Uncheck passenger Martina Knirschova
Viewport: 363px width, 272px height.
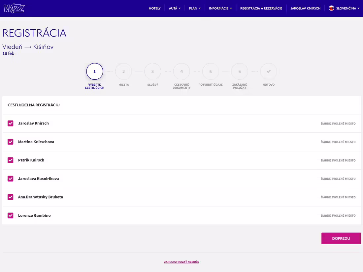(11, 142)
